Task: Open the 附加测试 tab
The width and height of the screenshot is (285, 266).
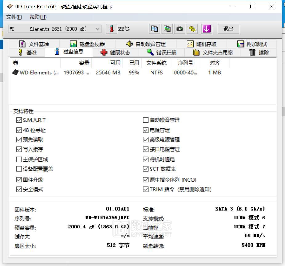Action: click(251, 44)
